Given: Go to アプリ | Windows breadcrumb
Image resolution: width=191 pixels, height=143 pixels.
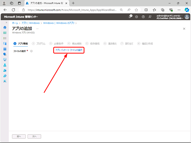Looking at the screenshot, I should [x=31, y=23].
